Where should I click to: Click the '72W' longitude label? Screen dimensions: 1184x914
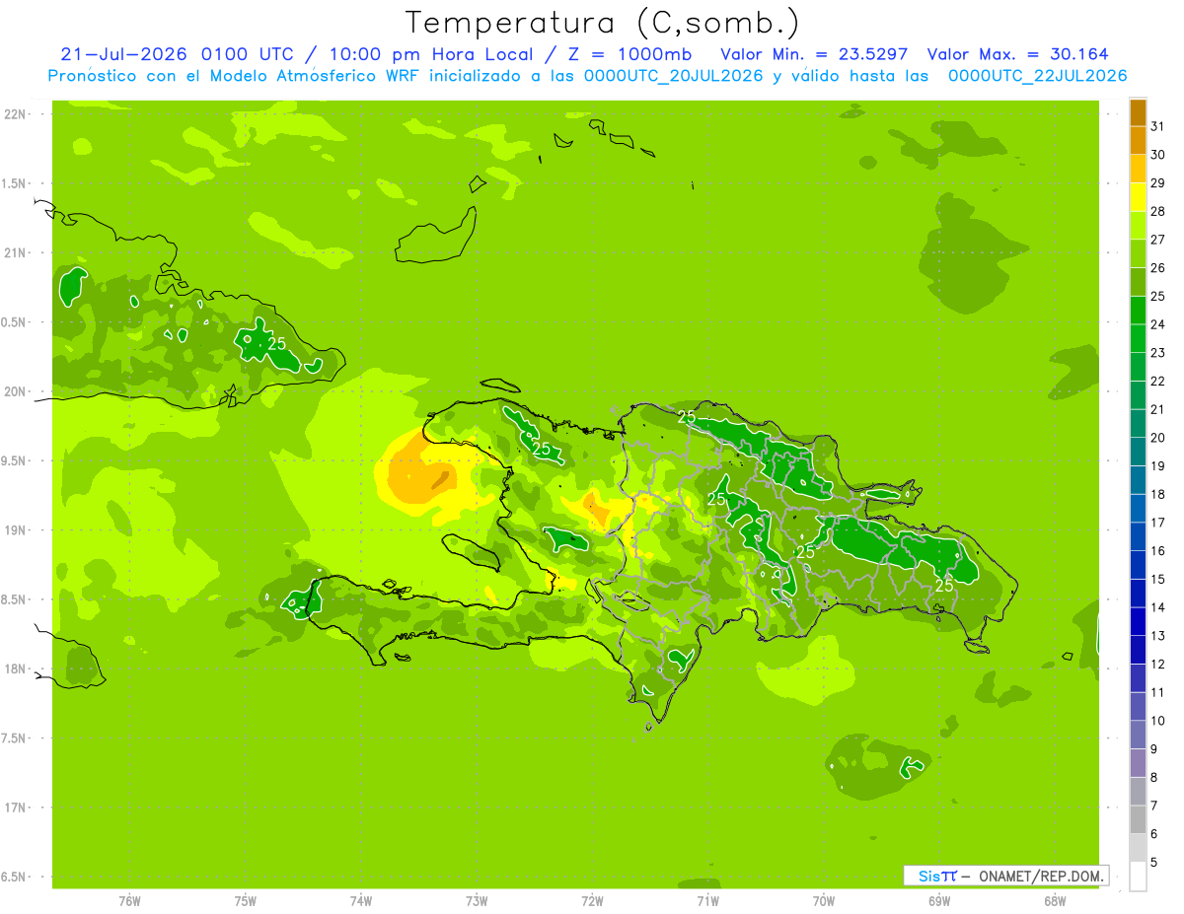pos(592,901)
